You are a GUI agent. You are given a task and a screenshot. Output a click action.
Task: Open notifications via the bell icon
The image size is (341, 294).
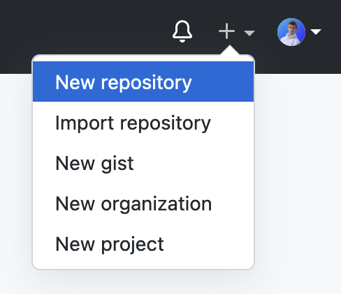[x=182, y=31]
